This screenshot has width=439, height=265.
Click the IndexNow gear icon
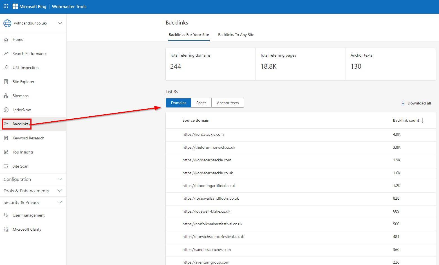tap(6, 110)
